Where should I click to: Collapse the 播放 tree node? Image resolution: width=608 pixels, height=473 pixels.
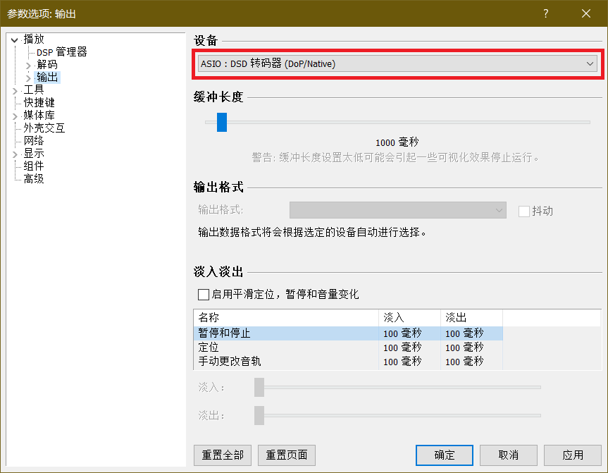click(15, 39)
